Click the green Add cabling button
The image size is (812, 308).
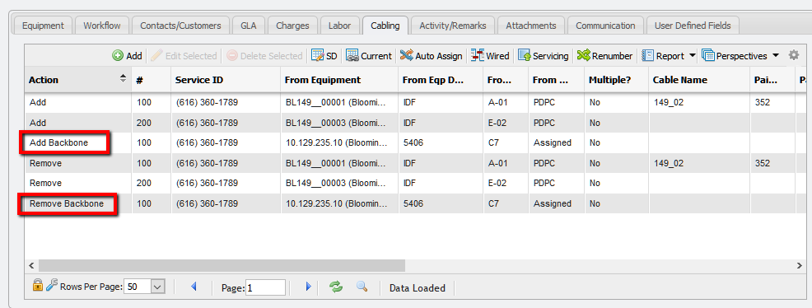pos(127,55)
